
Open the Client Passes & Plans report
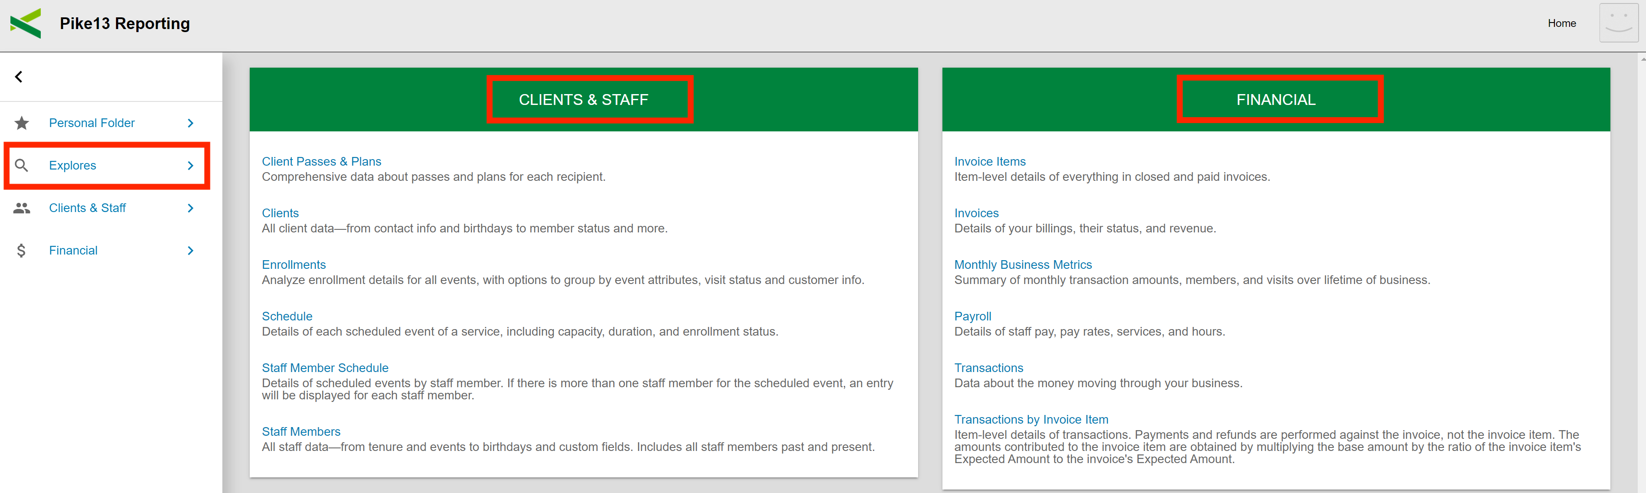pos(321,162)
